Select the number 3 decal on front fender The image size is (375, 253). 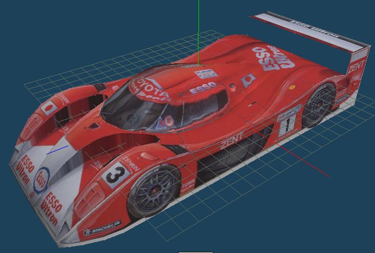[115, 176]
